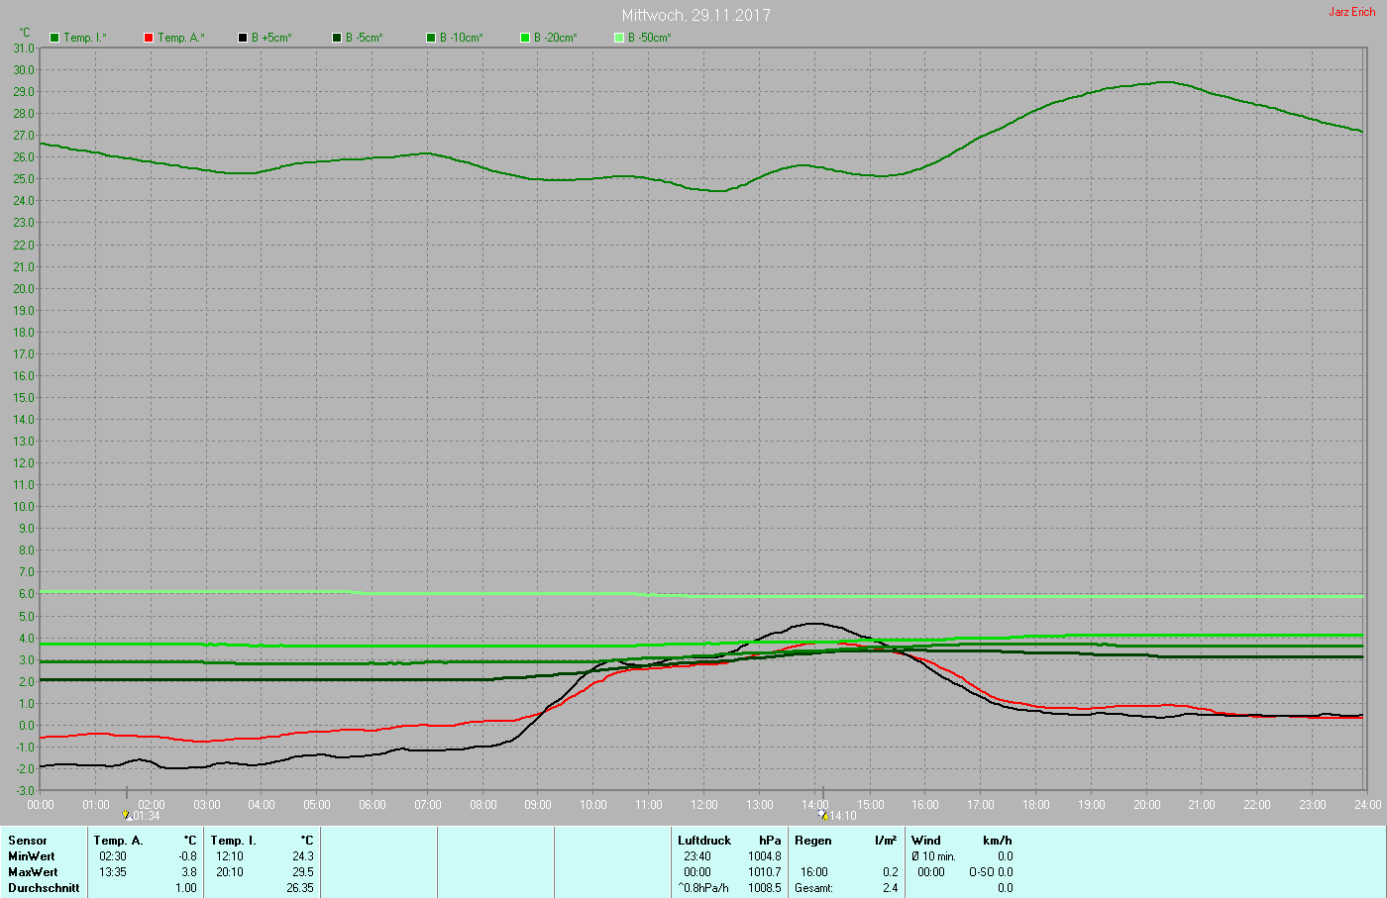Image resolution: width=1387 pixels, height=898 pixels.
Task: Select the Temp. I. column header
Action: point(233,841)
